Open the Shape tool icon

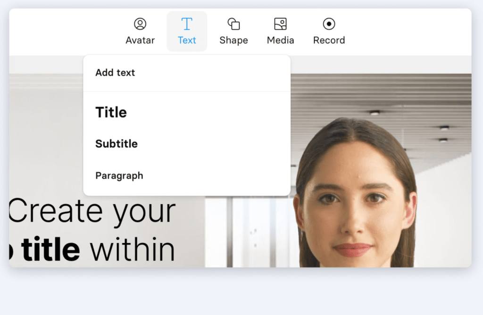233,24
